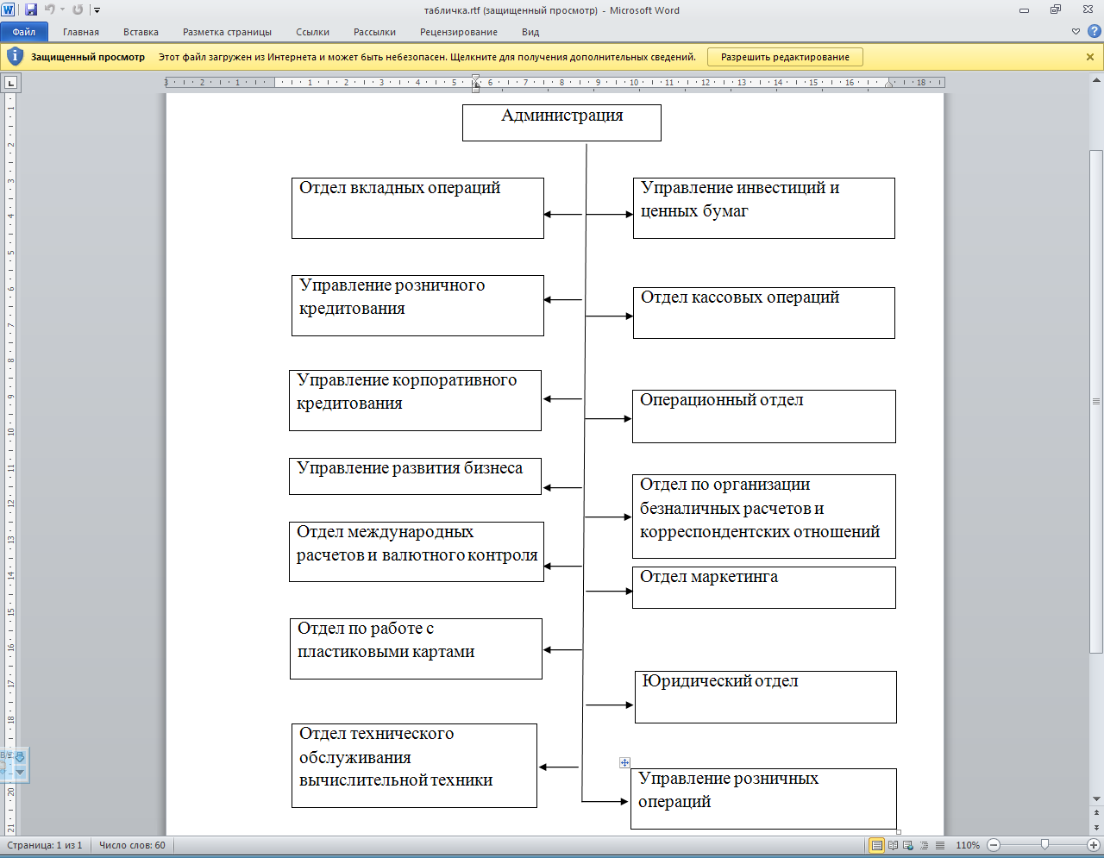Click the zoom out minus button
Viewport: 1104px width, 858px height.
pos(994,845)
